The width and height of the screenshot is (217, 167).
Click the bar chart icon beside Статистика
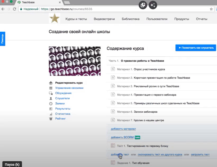(x=51, y=114)
